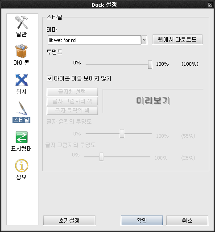Select the 스타일 brush icon
The image size is (215, 232).
pos(22,108)
